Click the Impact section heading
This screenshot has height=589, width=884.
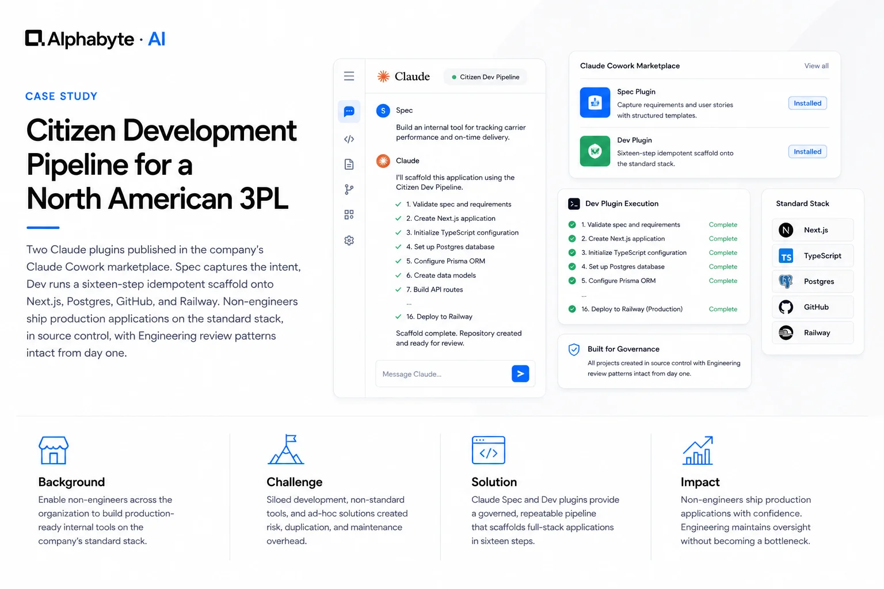[x=700, y=482]
